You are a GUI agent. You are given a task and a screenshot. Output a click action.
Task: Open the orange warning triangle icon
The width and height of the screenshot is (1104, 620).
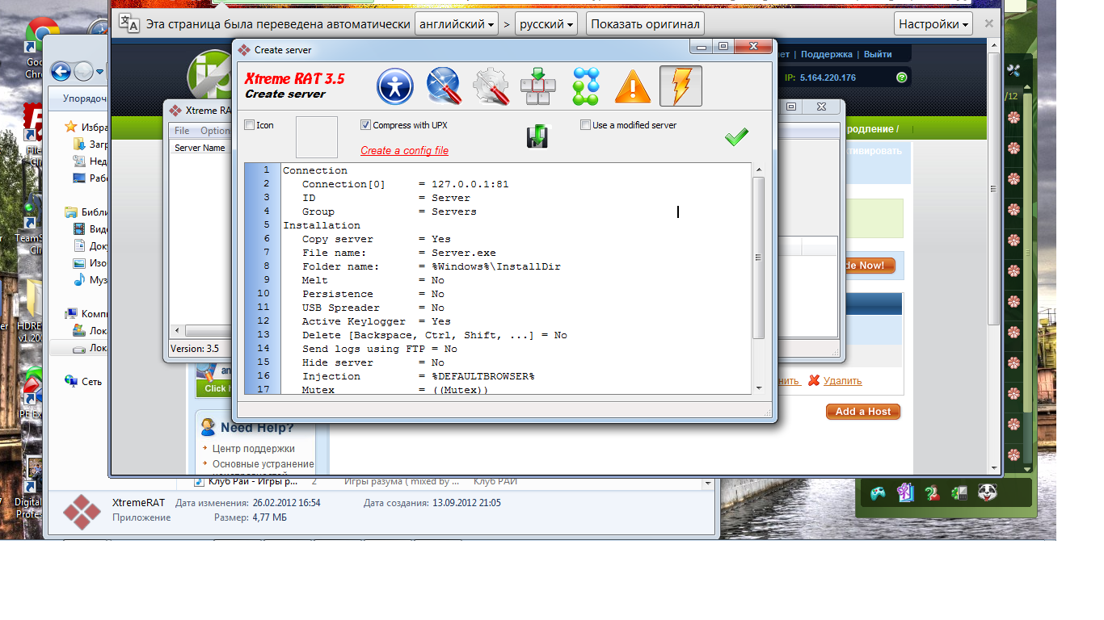click(633, 86)
